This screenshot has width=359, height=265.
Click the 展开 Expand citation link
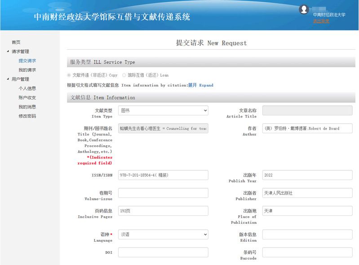tap(200, 85)
